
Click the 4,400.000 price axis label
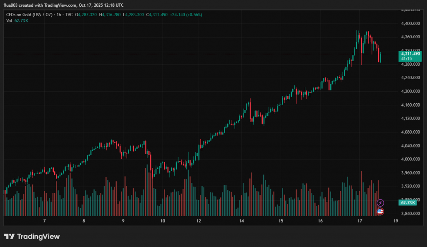pyautogui.click(x=409, y=23)
